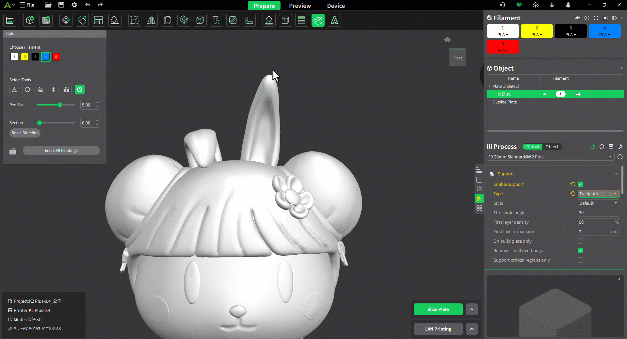Select the Triangle painting tool

(x=14, y=89)
